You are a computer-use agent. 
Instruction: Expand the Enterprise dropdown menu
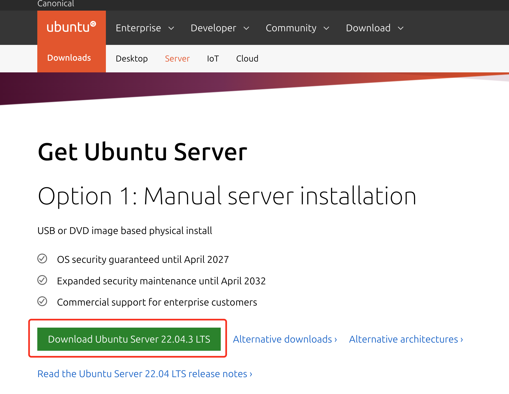[x=145, y=27]
